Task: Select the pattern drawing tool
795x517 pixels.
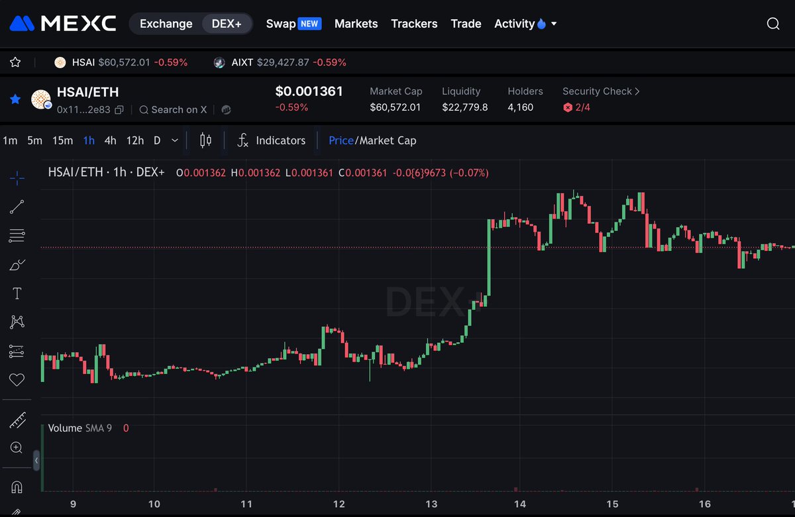Action: click(17, 322)
